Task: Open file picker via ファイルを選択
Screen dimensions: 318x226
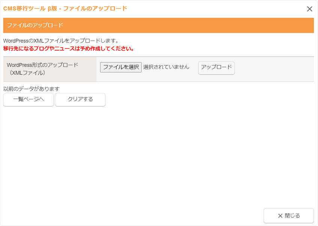Action: point(121,67)
